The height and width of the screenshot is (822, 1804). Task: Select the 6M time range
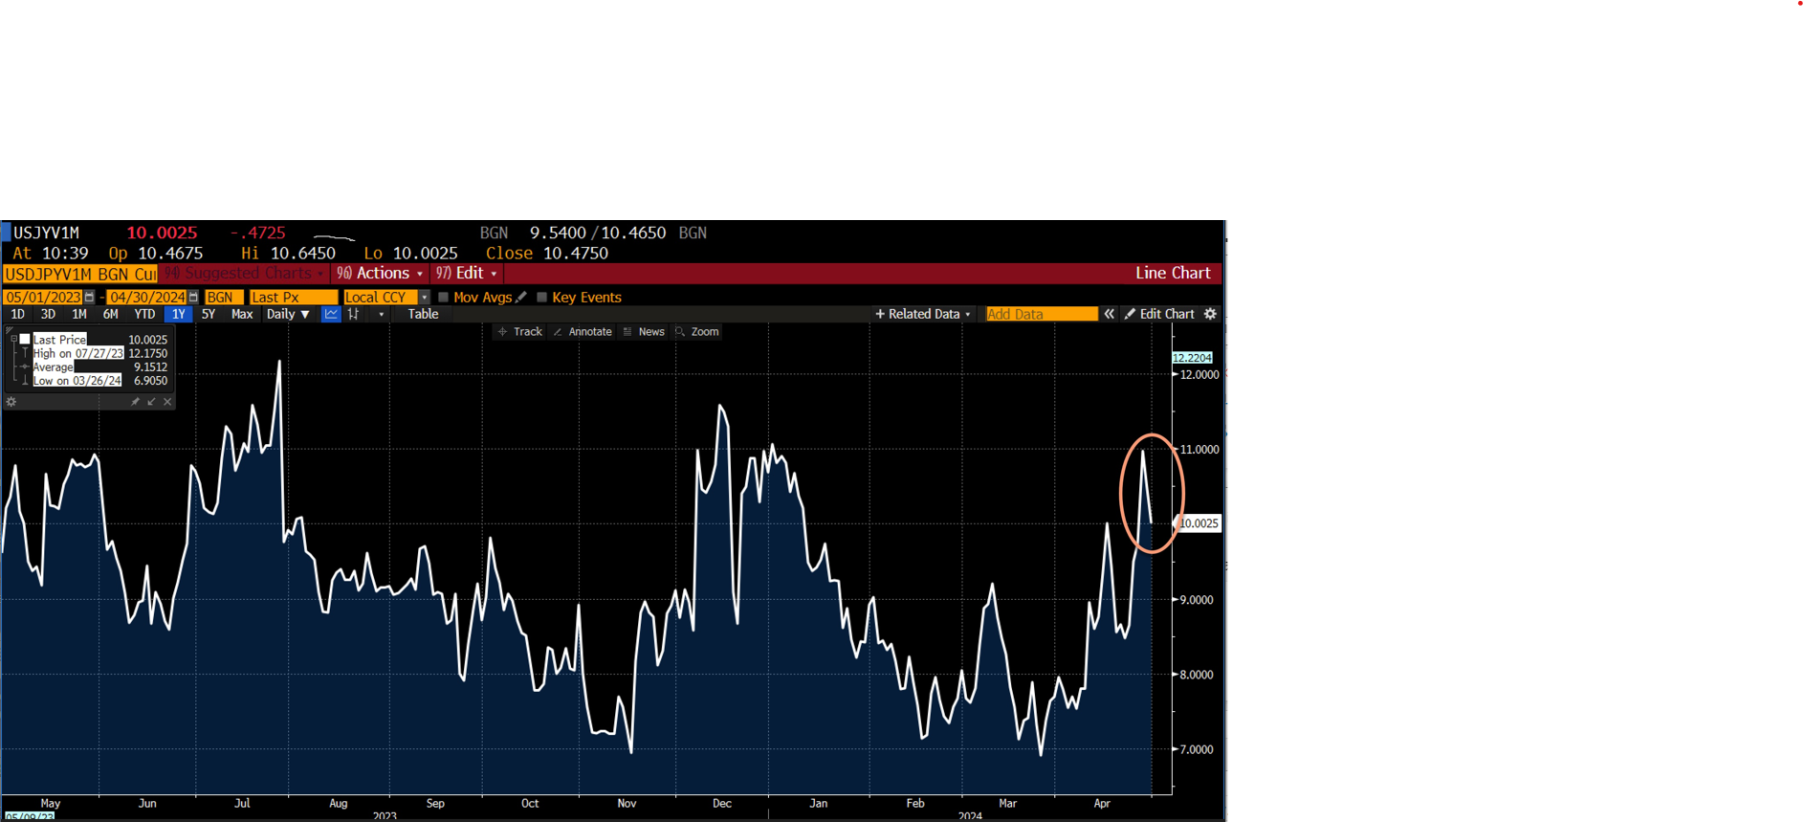[x=111, y=314]
